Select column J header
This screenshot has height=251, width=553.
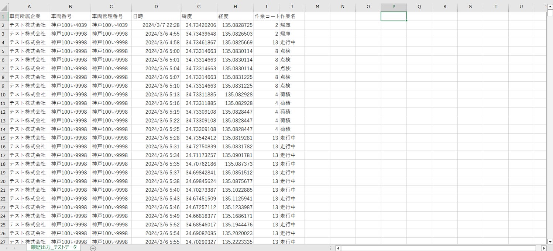[292, 7]
